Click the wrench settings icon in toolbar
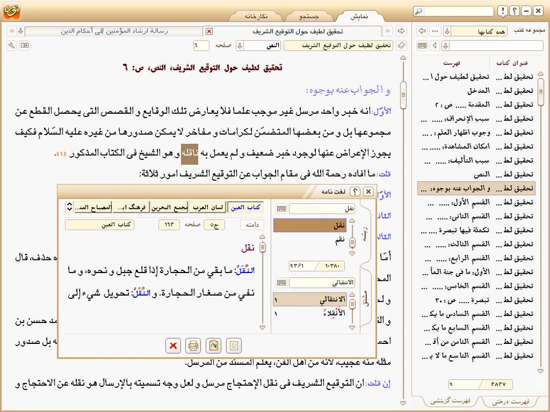This screenshot has height=412, width=550. point(12,46)
